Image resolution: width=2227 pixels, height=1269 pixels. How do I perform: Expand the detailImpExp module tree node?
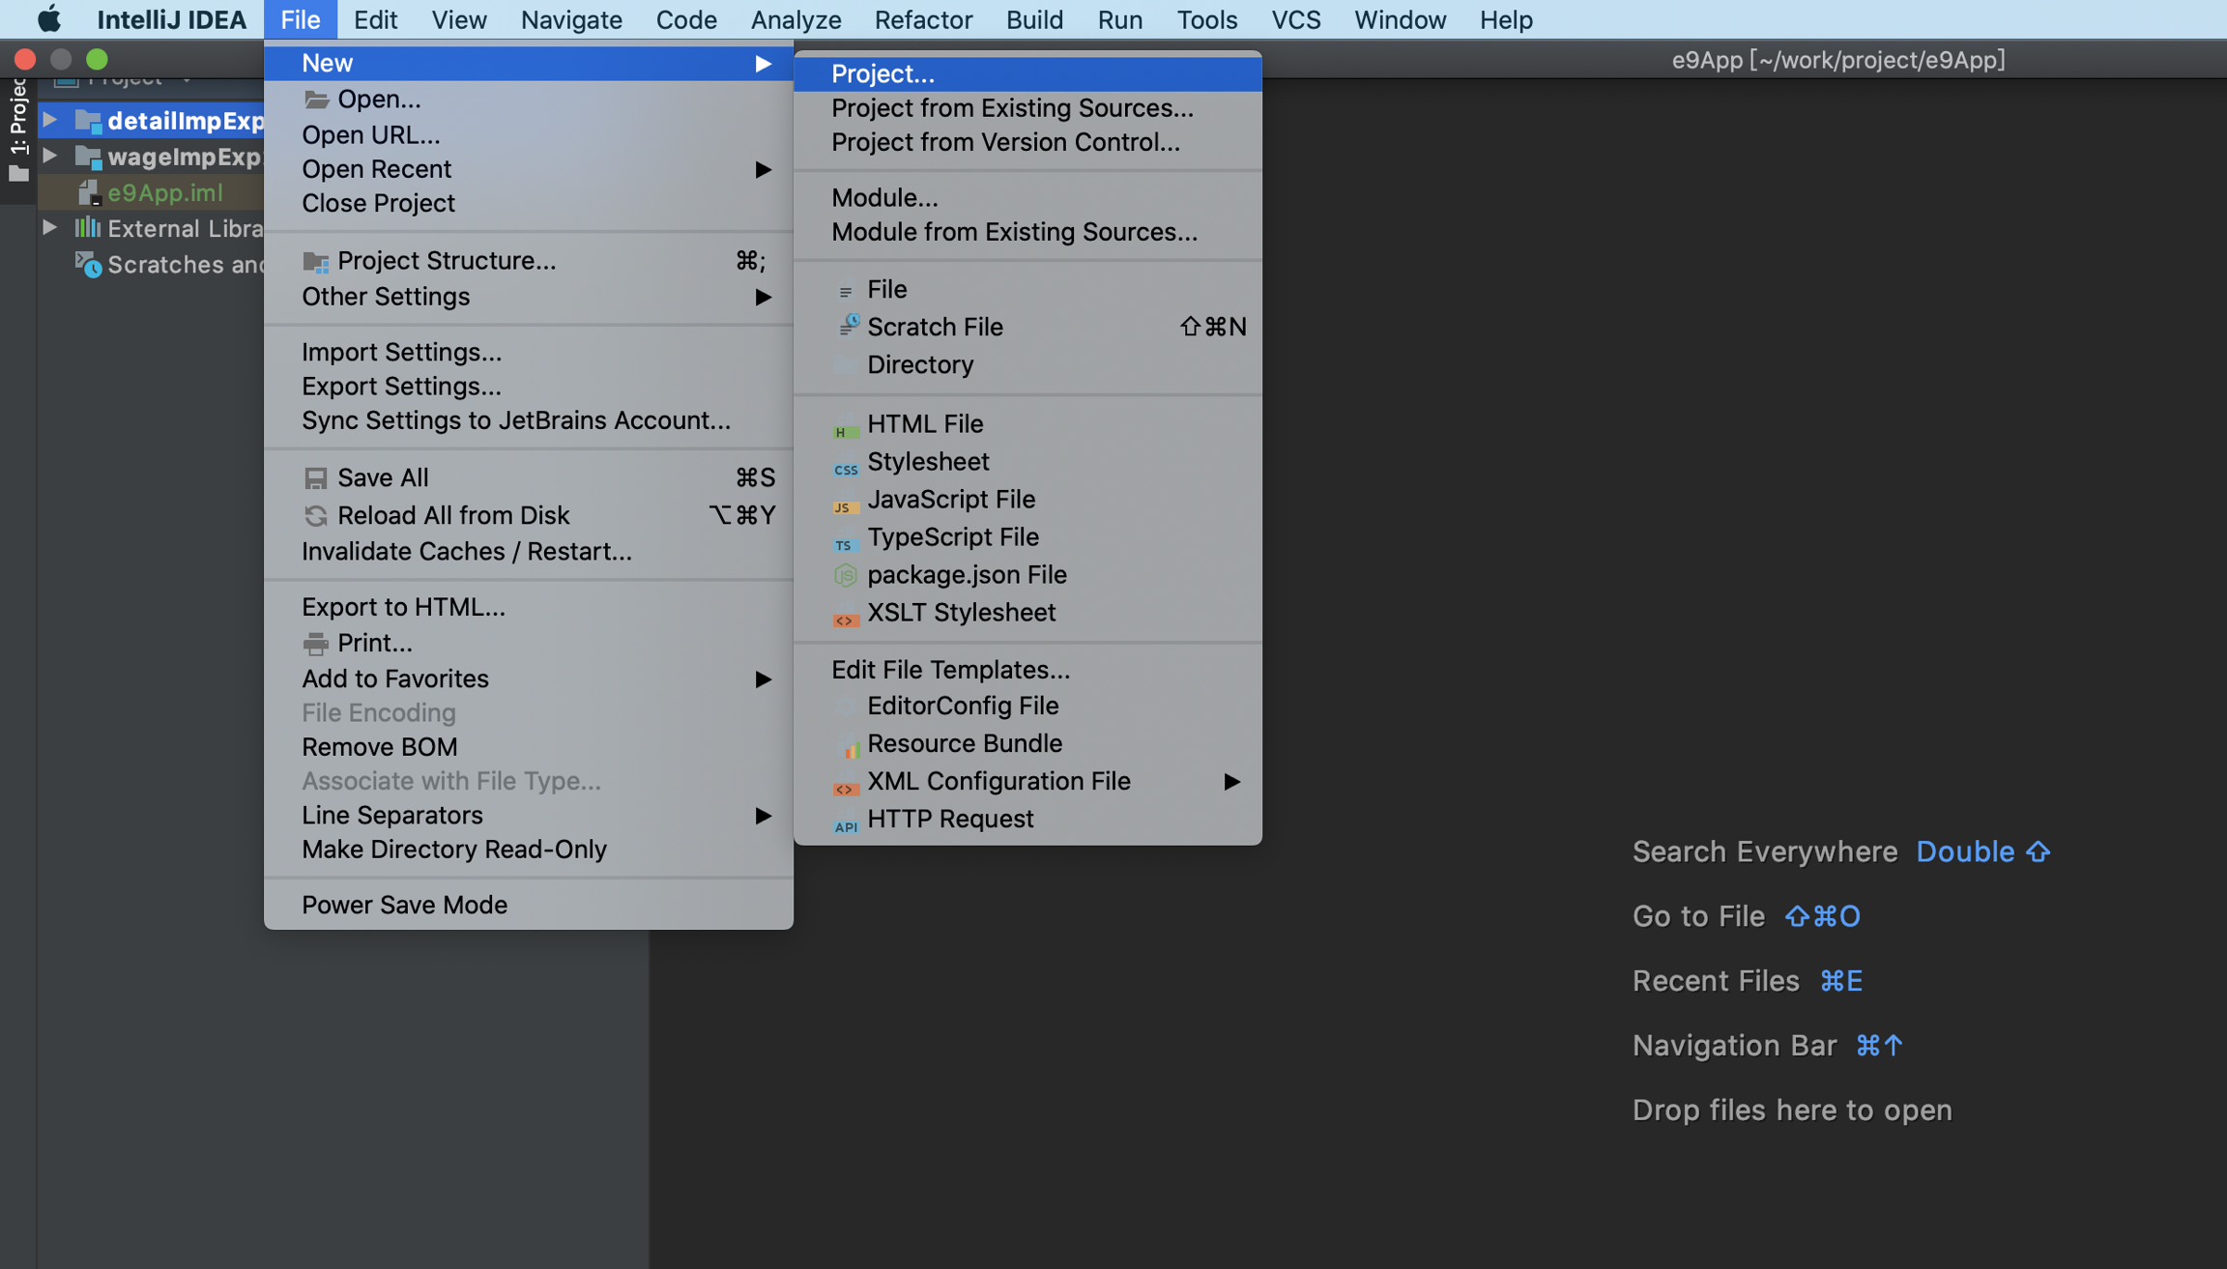click(x=50, y=120)
